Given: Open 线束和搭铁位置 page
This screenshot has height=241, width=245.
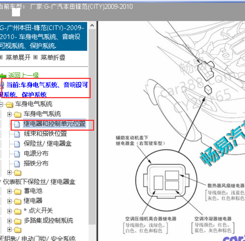Looking at the screenshot, I should tap(45, 134).
